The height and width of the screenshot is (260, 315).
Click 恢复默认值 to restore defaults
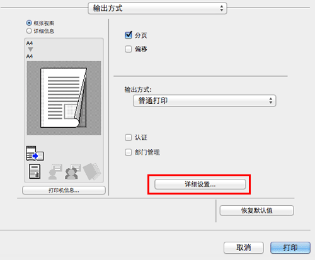pyautogui.click(x=256, y=210)
